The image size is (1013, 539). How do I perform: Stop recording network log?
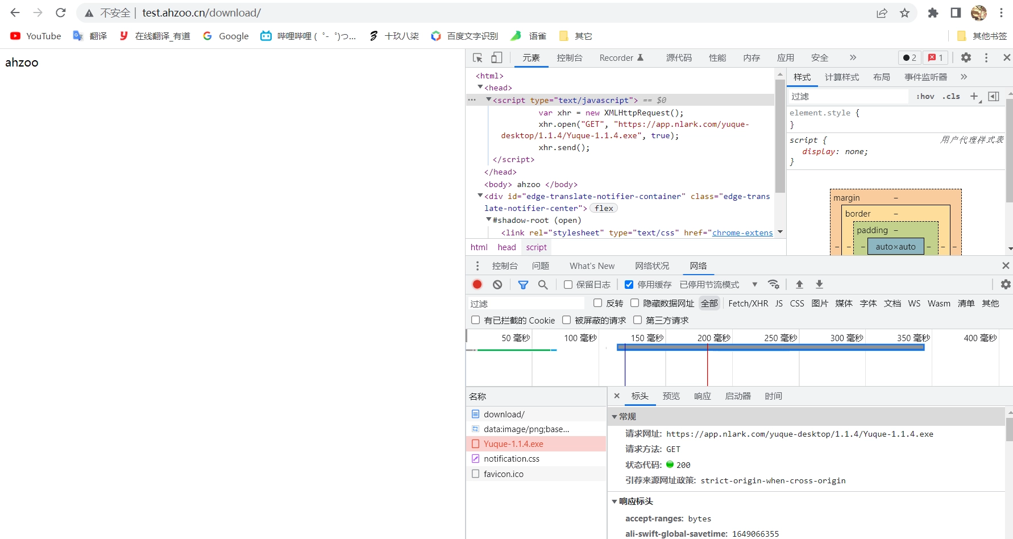pos(477,284)
